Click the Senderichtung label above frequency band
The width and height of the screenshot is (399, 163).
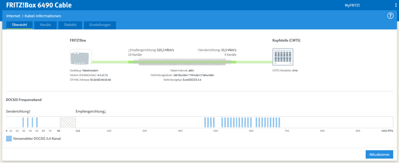pyautogui.click(x=18, y=111)
